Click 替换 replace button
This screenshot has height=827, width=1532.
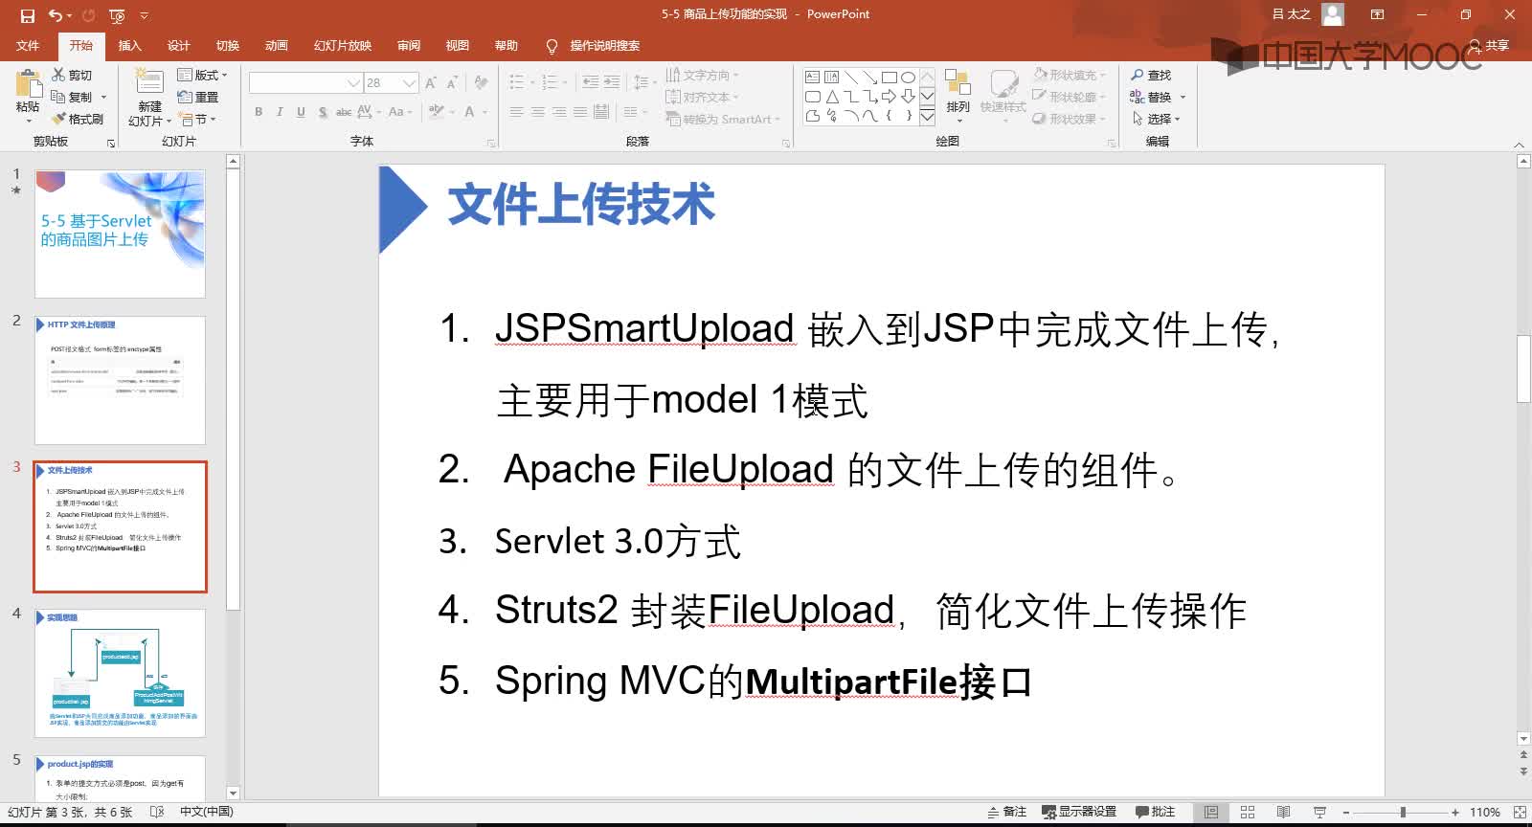[x=1152, y=97]
